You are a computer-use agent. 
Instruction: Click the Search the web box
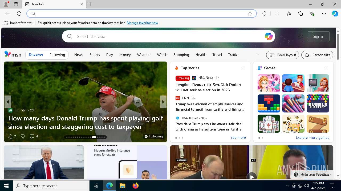168,36
